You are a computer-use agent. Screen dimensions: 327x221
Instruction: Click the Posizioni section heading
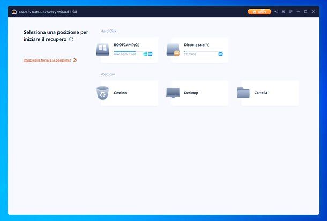(x=108, y=74)
